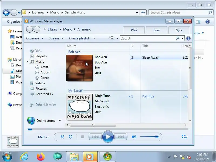Collapse the Music tree node
Image resolution: width=216 pixels, height=162 pixels.
(x=27, y=62)
